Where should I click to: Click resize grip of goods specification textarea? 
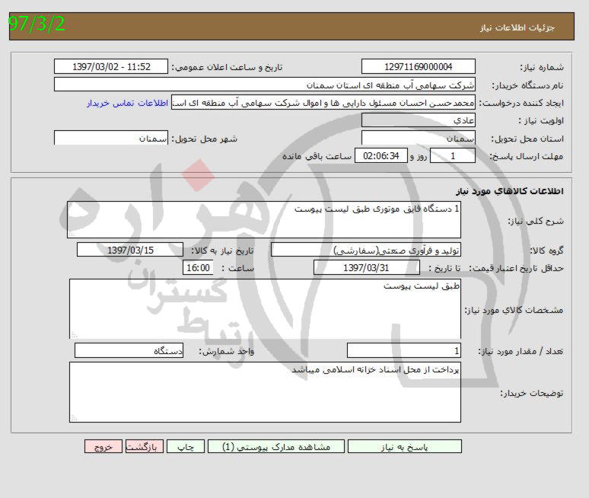click(74, 334)
